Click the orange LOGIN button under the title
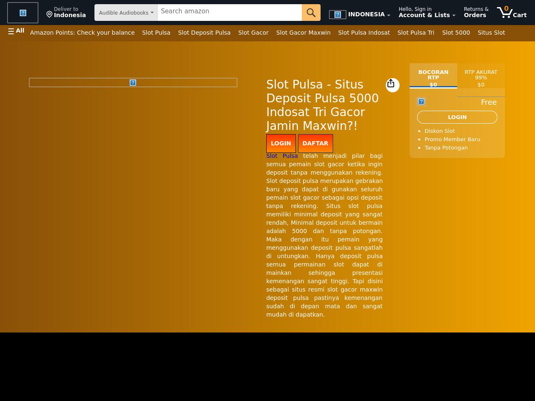This screenshot has height=401, width=535. click(281, 143)
